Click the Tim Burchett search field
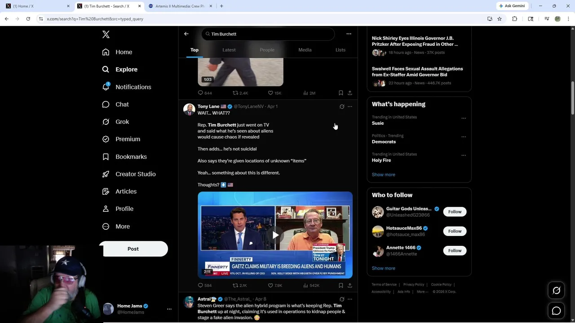The height and width of the screenshot is (323, 575). coord(268,34)
